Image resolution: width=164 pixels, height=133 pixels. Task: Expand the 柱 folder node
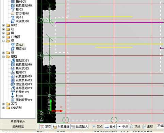[x=3, y=29]
